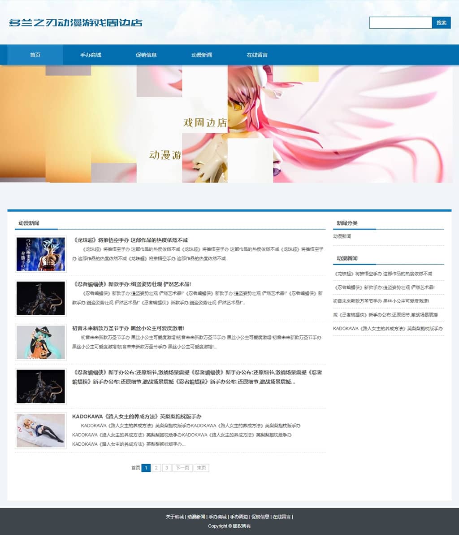Go to 手办商城 in navigation bar
The height and width of the screenshot is (535, 459).
point(91,55)
